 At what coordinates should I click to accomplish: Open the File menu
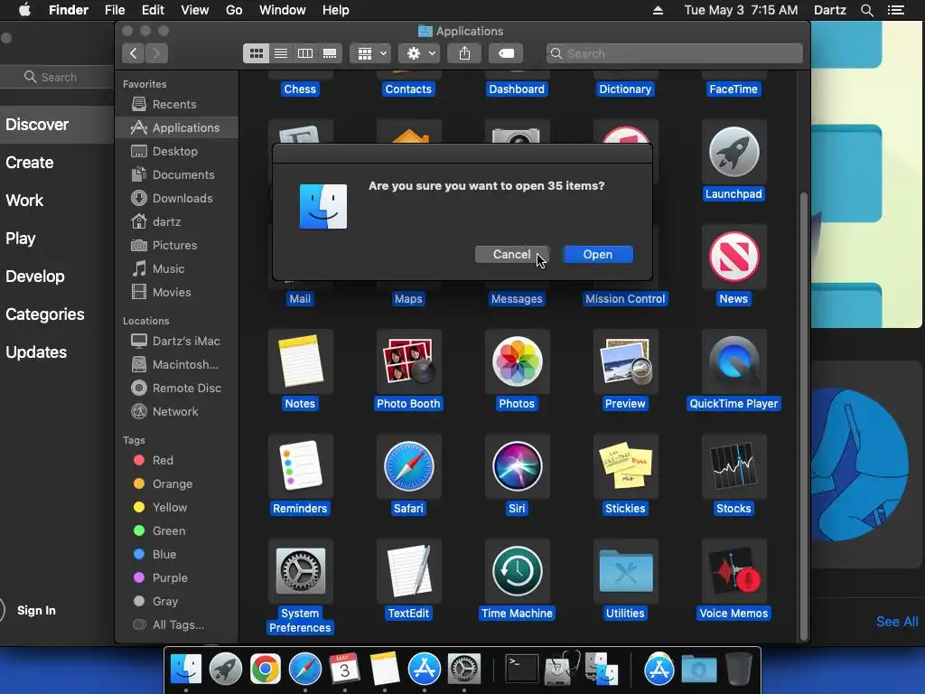click(x=115, y=10)
